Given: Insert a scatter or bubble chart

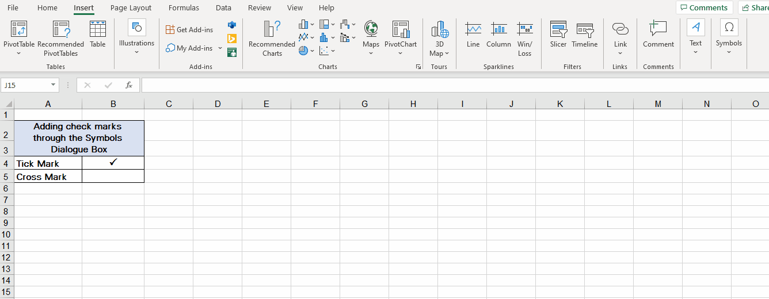Looking at the screenshot, I should [324, 51].
